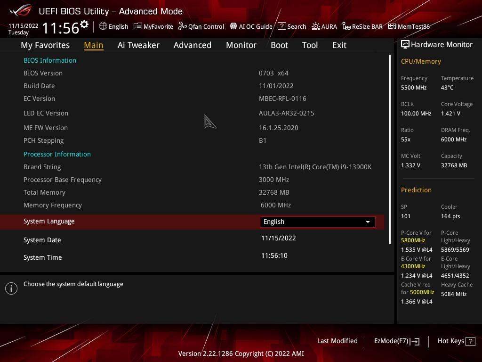The height and width of the screenshot is (362, 482).
Task: Click the ROG logo icon
Action: (x=21, y=11)
